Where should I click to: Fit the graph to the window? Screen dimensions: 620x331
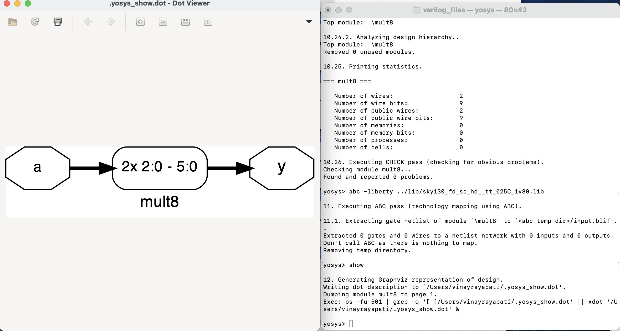pyautogui.click(x=185, y=22)
